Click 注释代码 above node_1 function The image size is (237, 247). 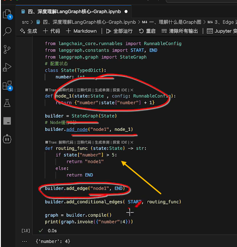pos(84,90)
